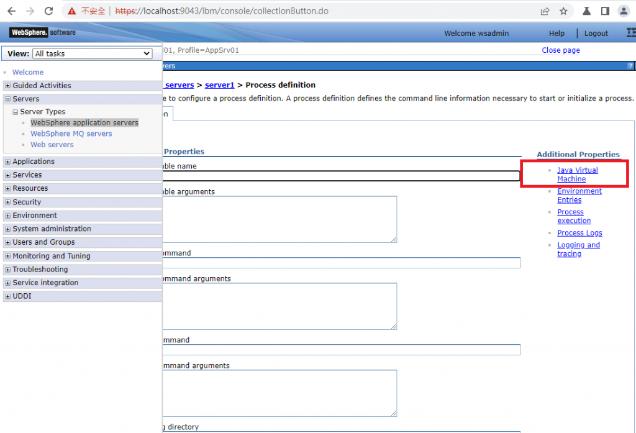Open the server1 breadcrumb link
The width and height of the screenshot is (636, 433).
coord(219,85)
